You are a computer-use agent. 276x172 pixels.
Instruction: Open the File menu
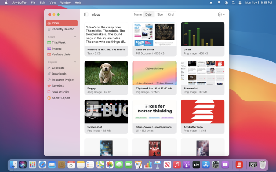[x=33, y=3]
